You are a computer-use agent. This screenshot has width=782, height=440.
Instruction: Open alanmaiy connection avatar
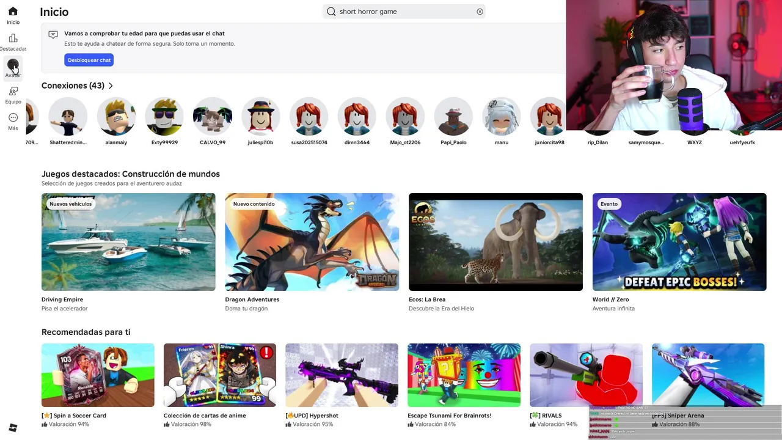click(x=116, y=116)
